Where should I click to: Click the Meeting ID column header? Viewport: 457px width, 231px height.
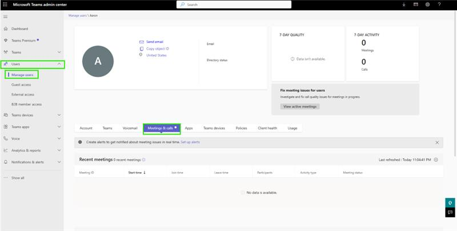pos(87,172)
